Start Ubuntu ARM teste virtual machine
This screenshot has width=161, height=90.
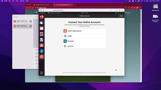click(x=31, y=26)
